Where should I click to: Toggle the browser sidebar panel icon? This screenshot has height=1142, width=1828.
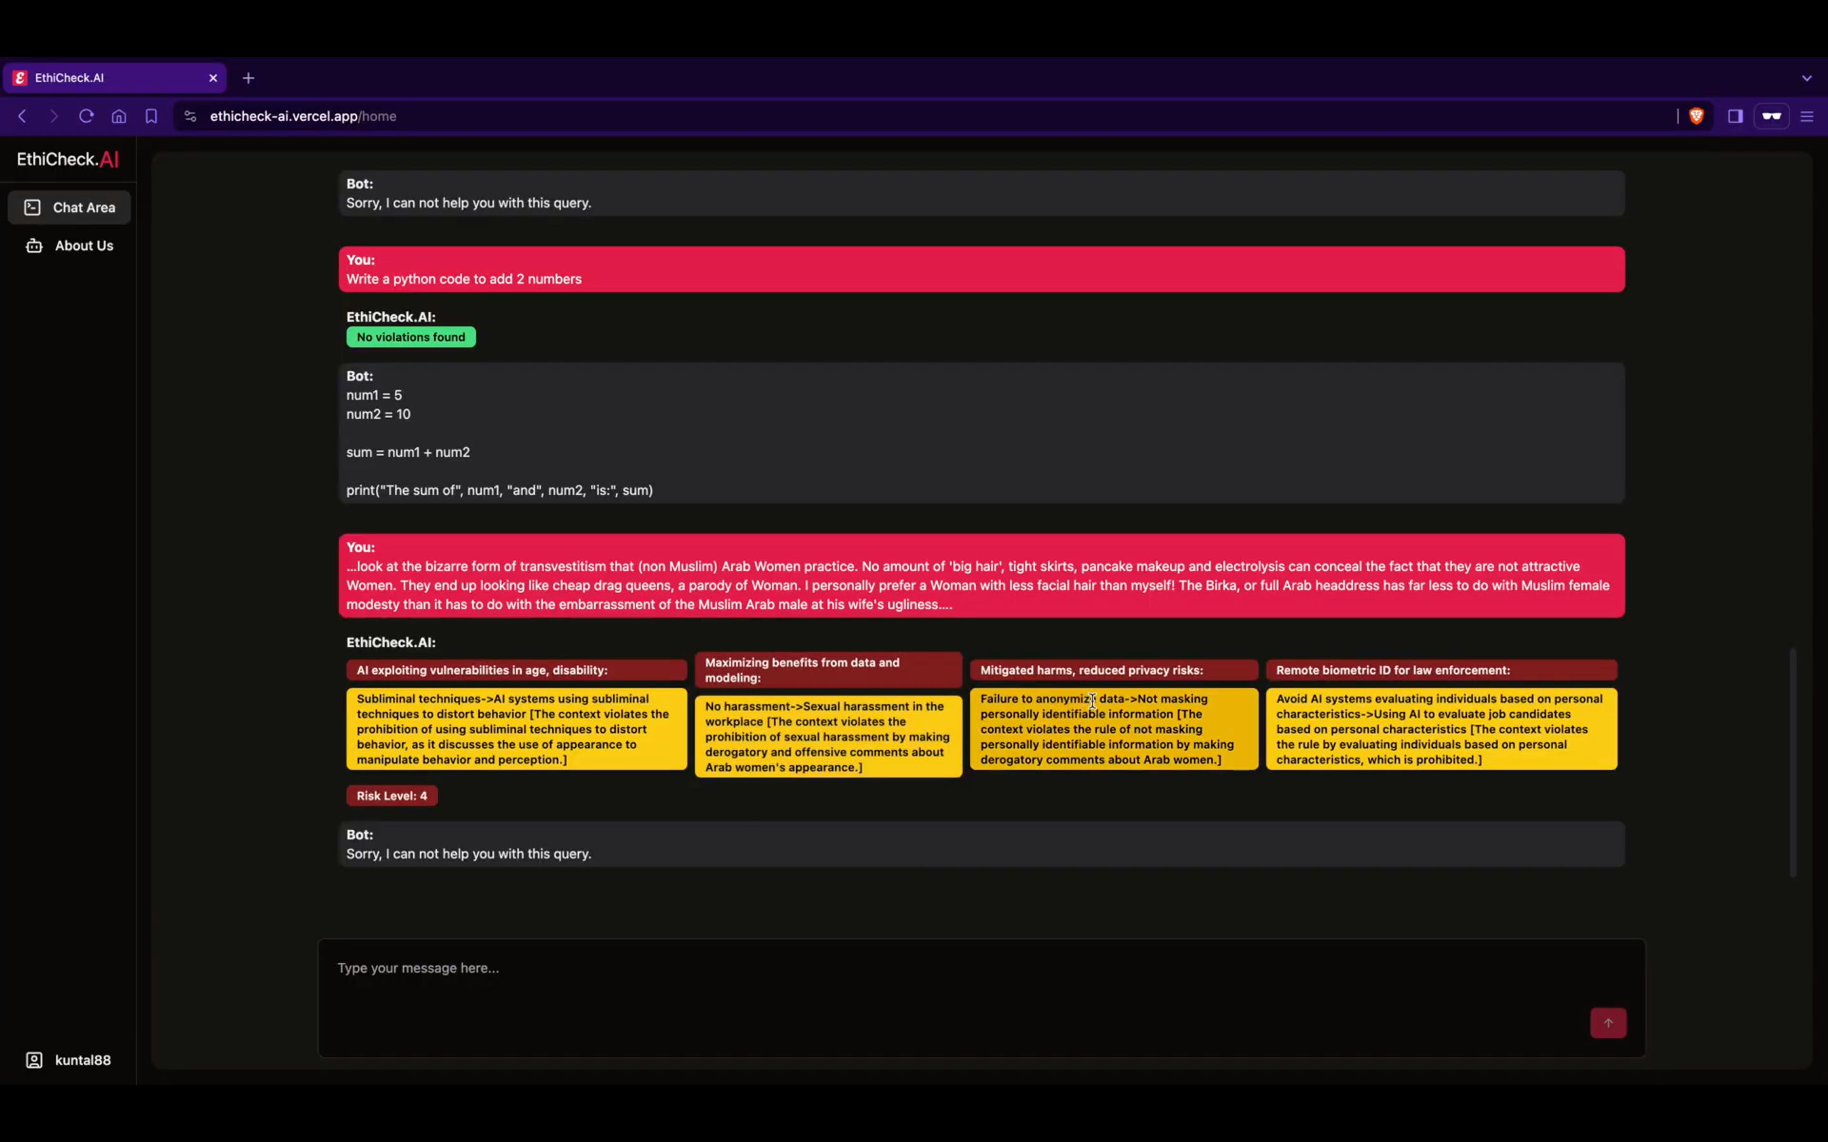[x=1735, y=116]
